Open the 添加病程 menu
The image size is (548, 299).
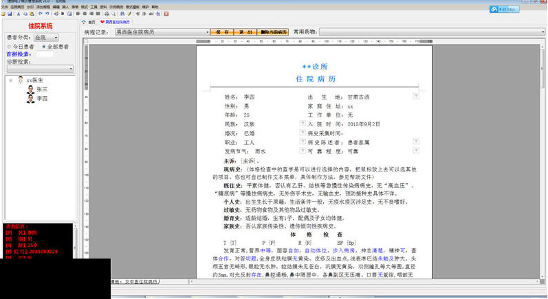click(x=43, y=7)
